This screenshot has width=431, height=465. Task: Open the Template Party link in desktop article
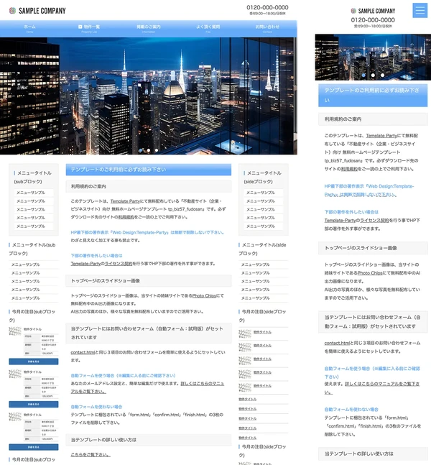[124, 202]
